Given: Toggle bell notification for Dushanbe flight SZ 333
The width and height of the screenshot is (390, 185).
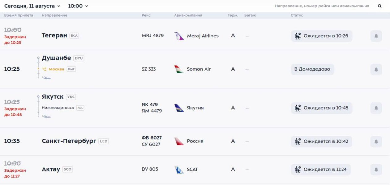Looking at the screenshot, I should (376, 69).
